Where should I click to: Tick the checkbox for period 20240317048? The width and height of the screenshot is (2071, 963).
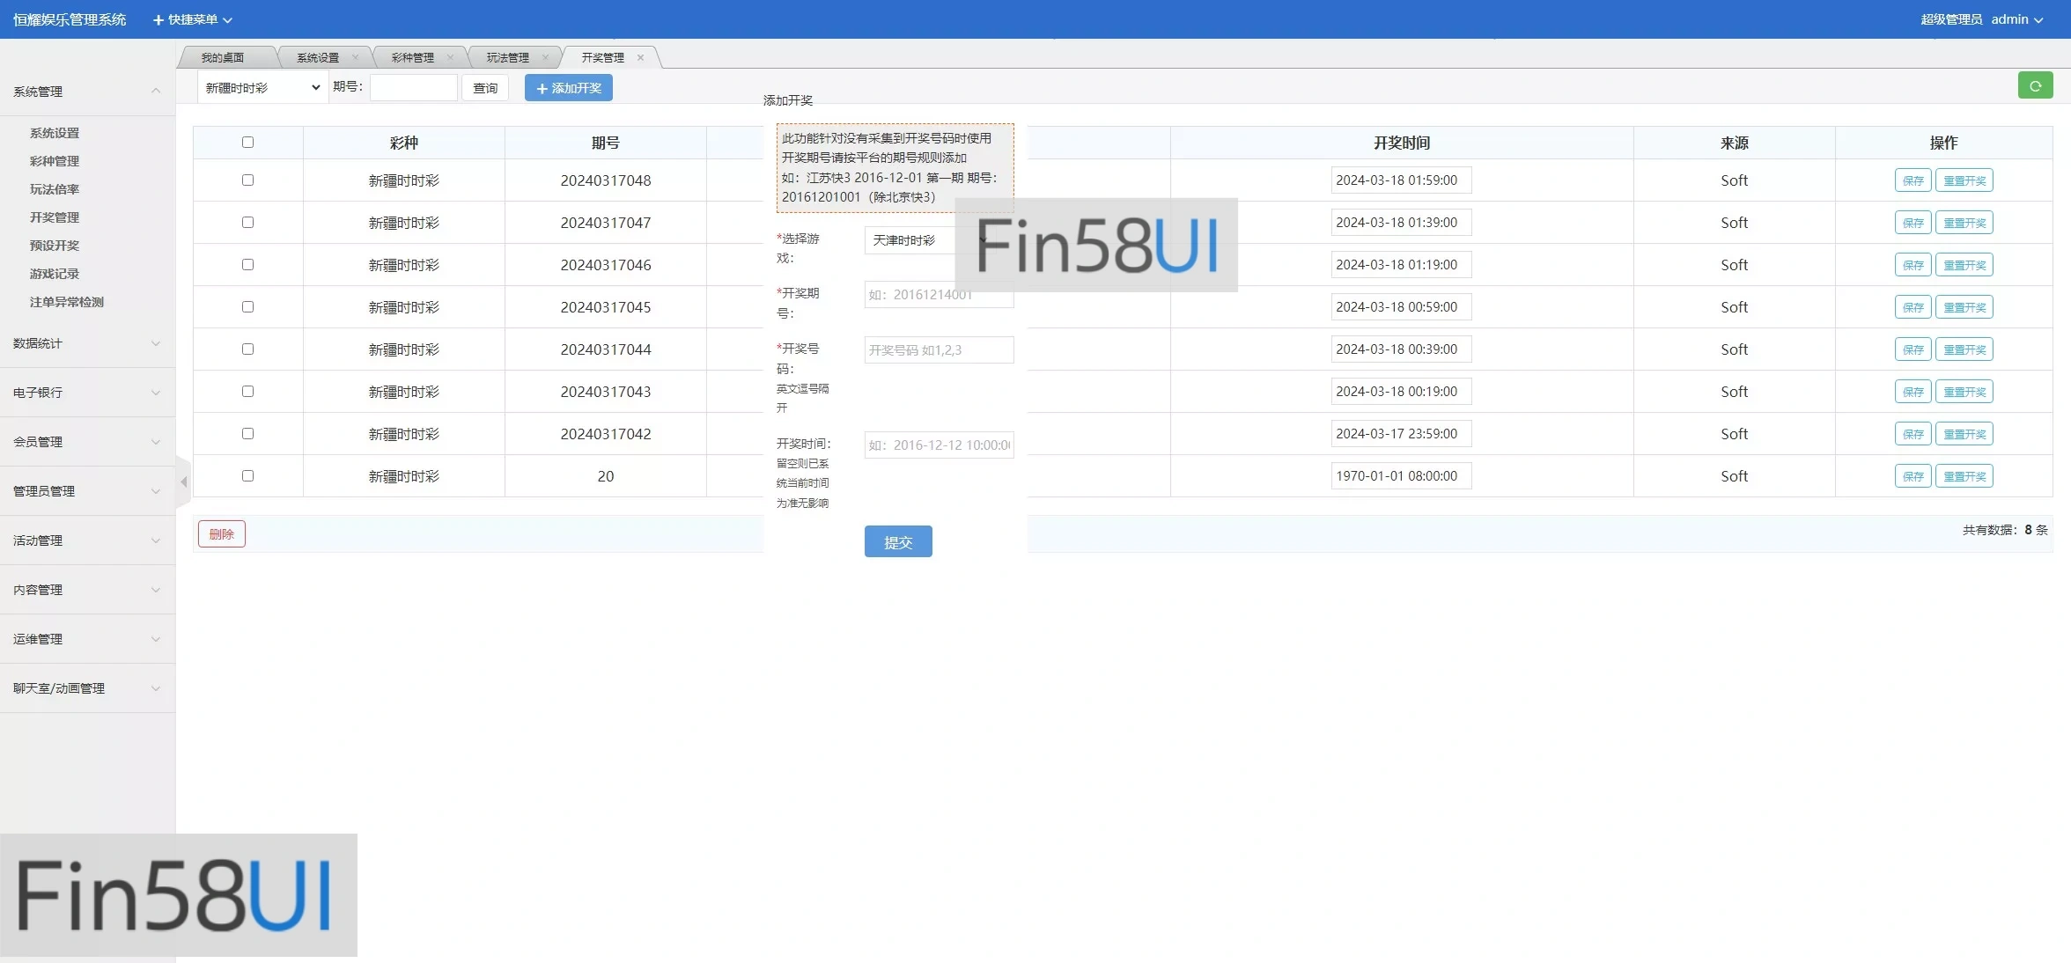(x=247, y=180)
